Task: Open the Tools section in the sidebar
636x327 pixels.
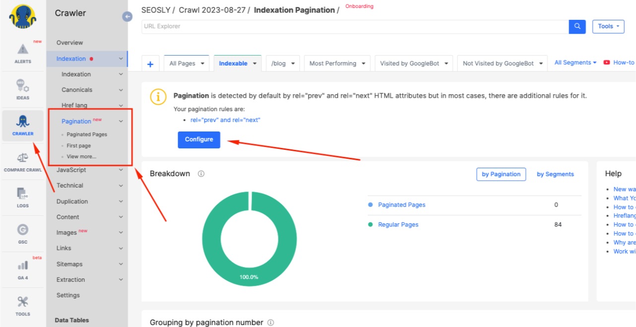Action: (22, 305)
